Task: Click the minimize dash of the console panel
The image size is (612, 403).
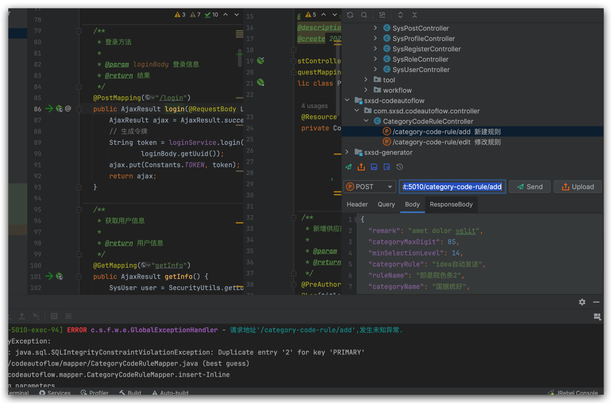Action: pos(596,302)
